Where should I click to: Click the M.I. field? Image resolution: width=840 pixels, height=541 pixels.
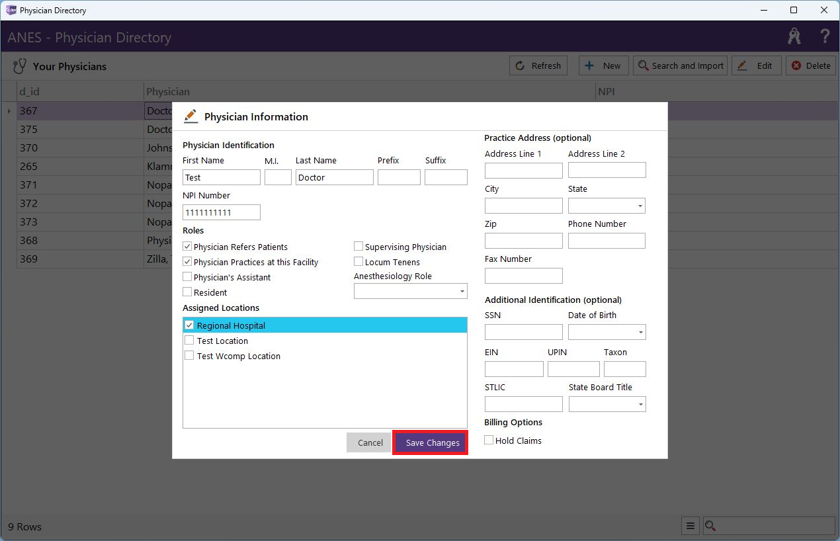click(x=278, y=177)
